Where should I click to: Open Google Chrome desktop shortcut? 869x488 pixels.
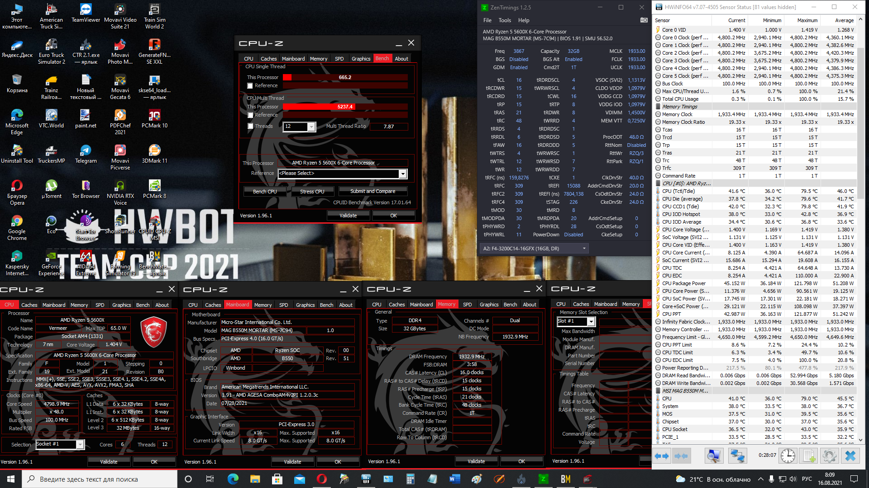click(17, 228)
